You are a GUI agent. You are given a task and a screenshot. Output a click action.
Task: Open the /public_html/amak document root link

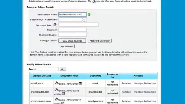coord(68,84)
